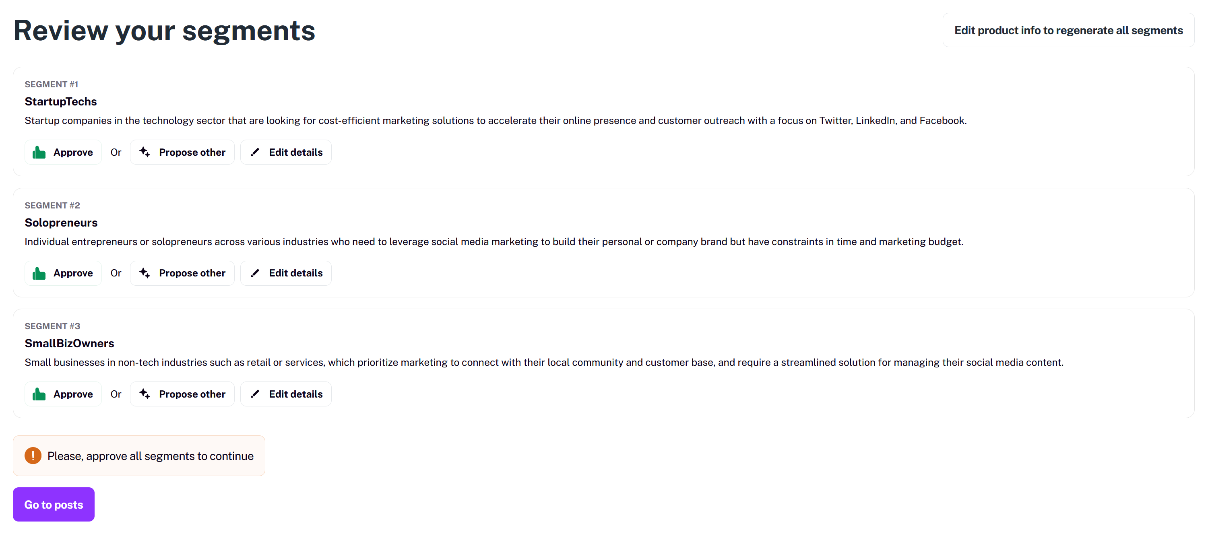
Task: Edit product info to regenerate all segments
Action: [1068, 30]
